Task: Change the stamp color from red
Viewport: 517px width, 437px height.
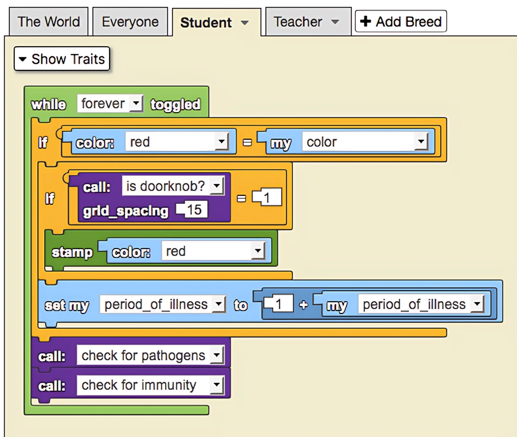Action: pos(258,250)
